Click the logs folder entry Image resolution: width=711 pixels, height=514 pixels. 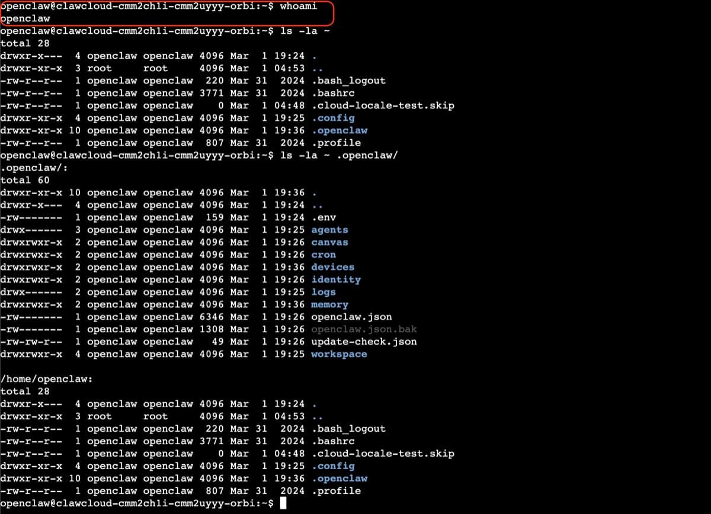[324, 292]
